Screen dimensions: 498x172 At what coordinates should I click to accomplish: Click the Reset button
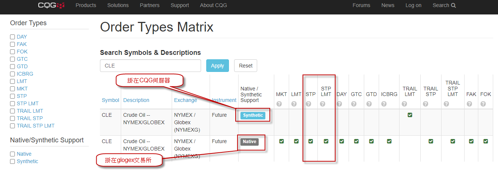coord(246,66)
